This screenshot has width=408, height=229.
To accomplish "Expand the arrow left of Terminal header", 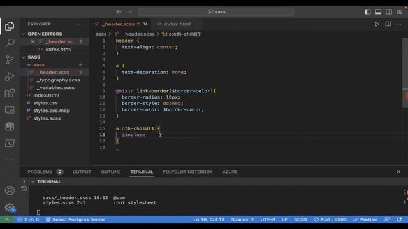I will coord(24,181).
